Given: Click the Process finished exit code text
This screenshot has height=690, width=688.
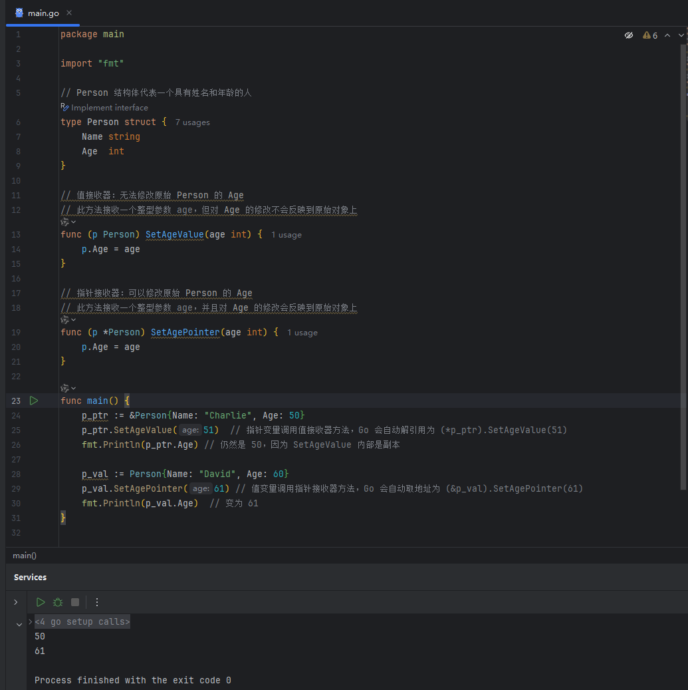Looking at the screenshot, I should point(133,680).
